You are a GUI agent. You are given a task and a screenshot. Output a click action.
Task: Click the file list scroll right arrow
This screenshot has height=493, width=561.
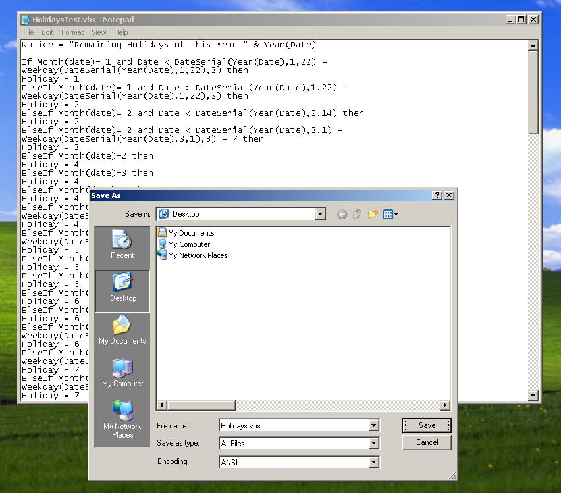[444, 405]
